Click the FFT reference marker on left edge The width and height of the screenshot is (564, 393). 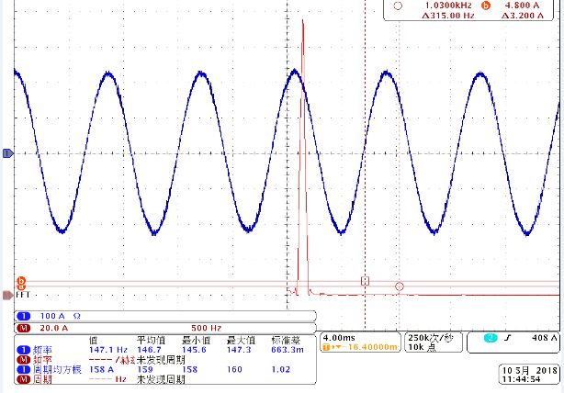[9, 295]
